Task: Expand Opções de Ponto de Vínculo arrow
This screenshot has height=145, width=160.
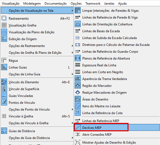Action: coord(72,110)
